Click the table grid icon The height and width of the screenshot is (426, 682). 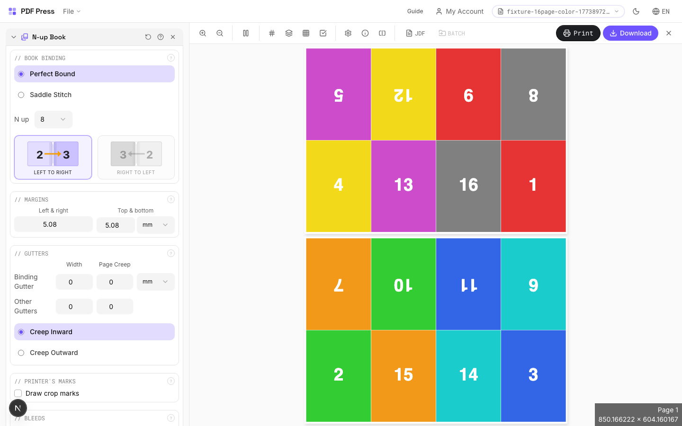[306, 33]
